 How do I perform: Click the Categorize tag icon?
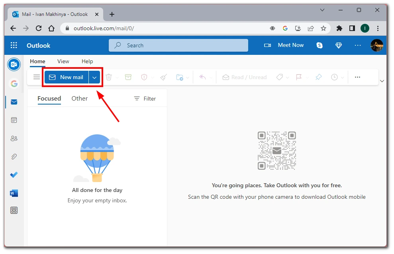[x=279, y=77]
